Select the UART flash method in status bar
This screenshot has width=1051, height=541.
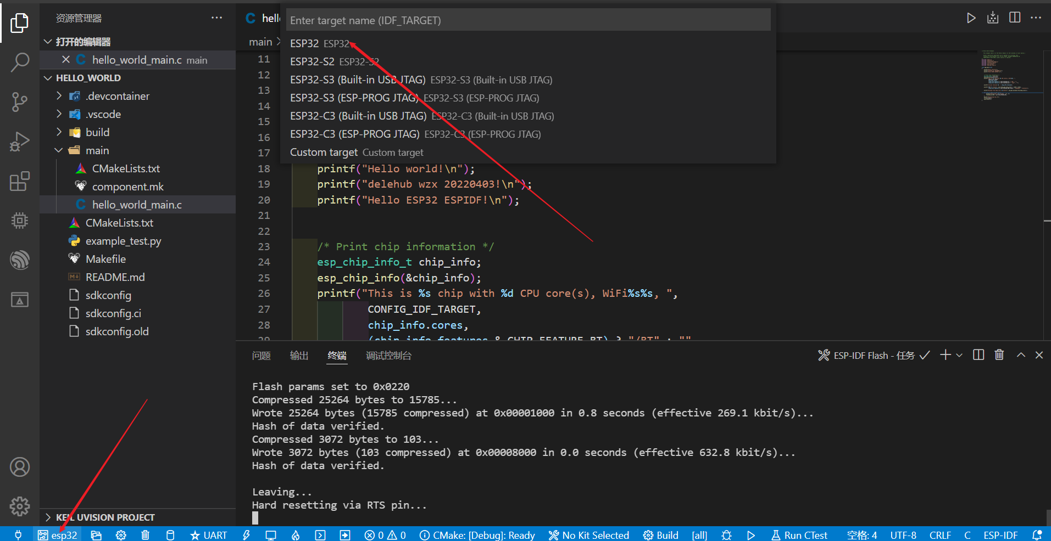pyautogui.click(x=208, y=535)
